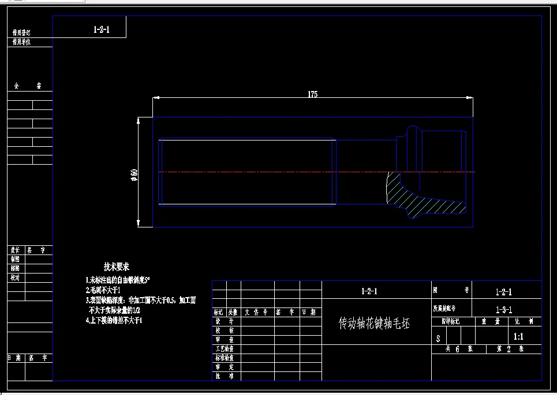Click the 描图 row in left sidebar
This screenshot has height=395, width=557.
tap(15, 268)
